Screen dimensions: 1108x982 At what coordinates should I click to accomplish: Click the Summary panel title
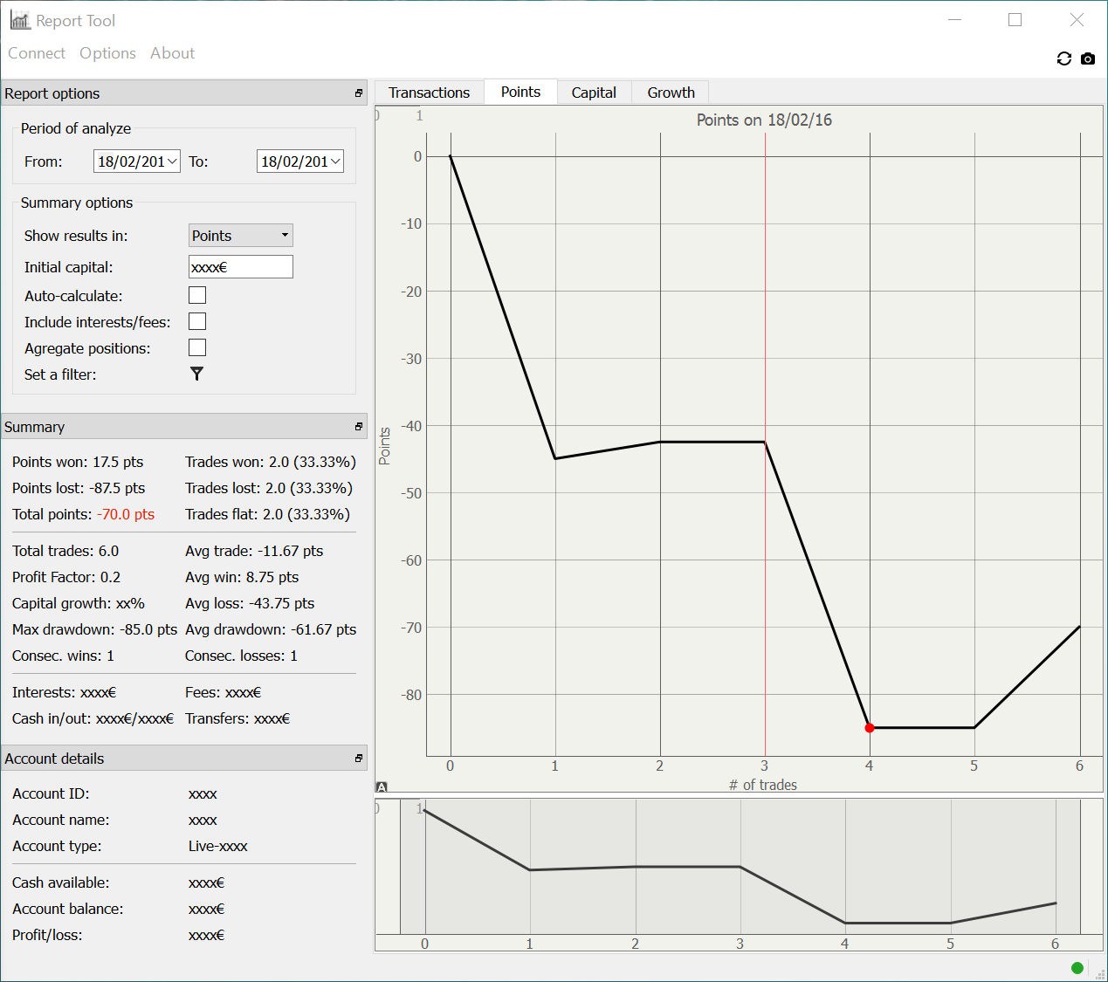34,427
